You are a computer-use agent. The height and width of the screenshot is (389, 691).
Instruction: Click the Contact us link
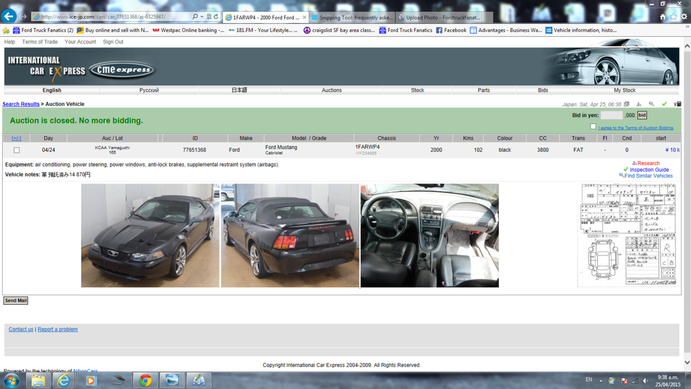click(x=21, y=330)
